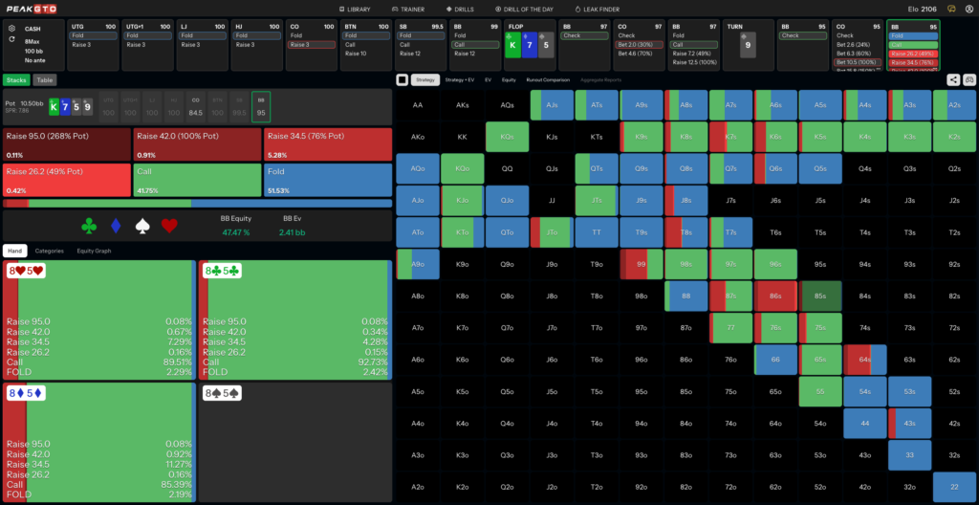Click the 85s cell in the matrix
Screen dimensions: 979x505
pos(819,296)
